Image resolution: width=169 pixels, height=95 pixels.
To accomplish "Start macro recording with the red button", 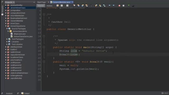I will tap(119, 6).
